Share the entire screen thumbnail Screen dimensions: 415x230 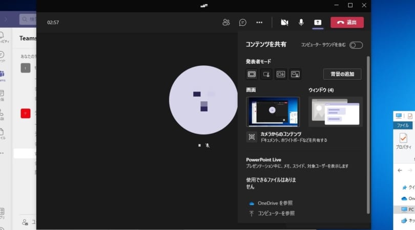point(273,111)
